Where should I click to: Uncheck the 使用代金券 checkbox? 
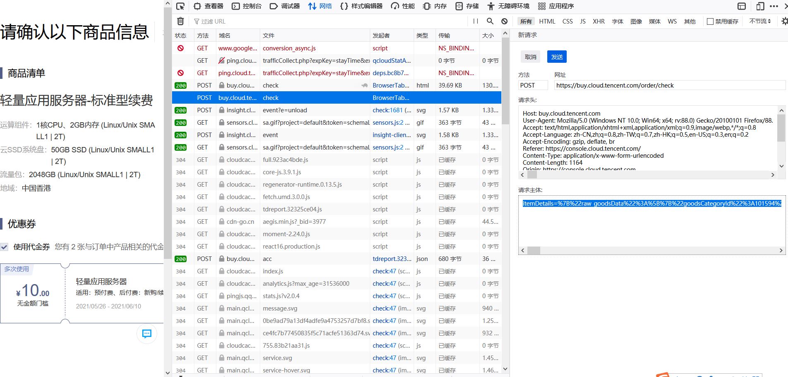(5, 247)
